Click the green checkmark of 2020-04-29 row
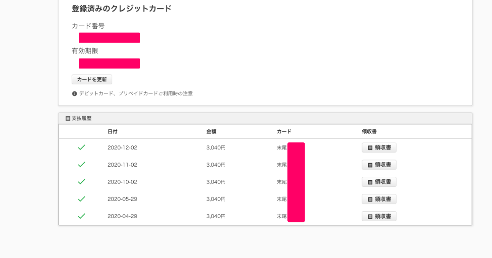The width and height of the screenshot is (492, 258). point(82,216)
